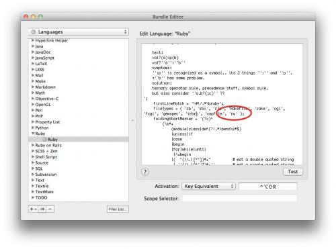
Task: Select the Objective-C bundle row
Action: tap(79, 99)
